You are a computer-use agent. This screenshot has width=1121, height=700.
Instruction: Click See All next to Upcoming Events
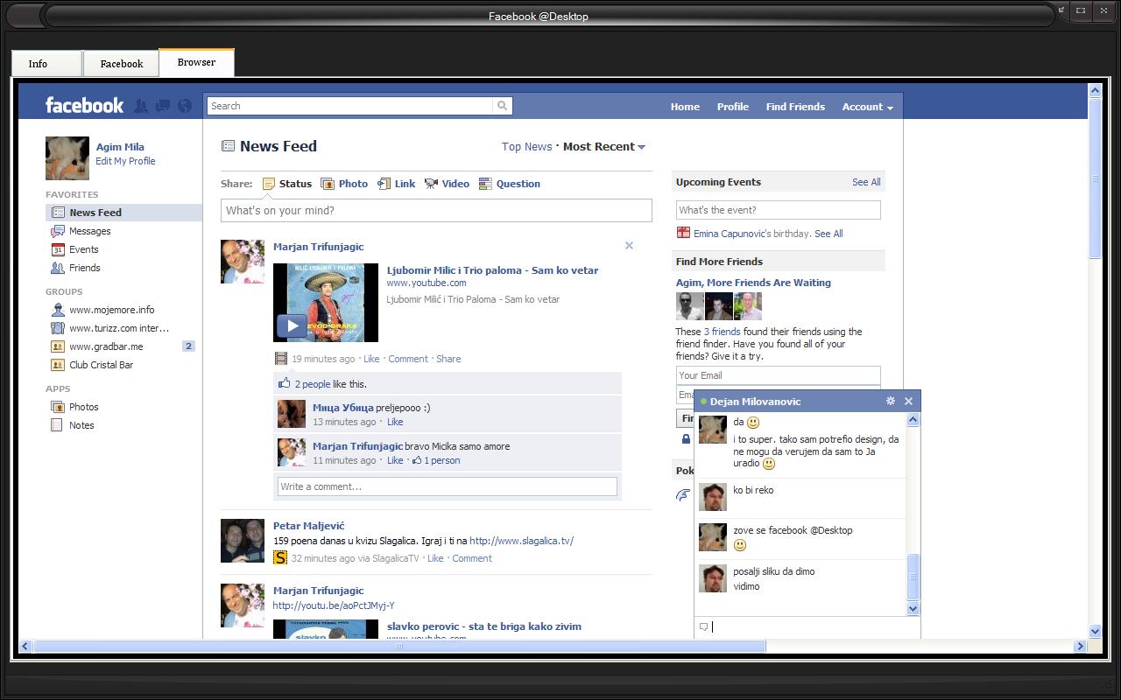click(866, 182)
